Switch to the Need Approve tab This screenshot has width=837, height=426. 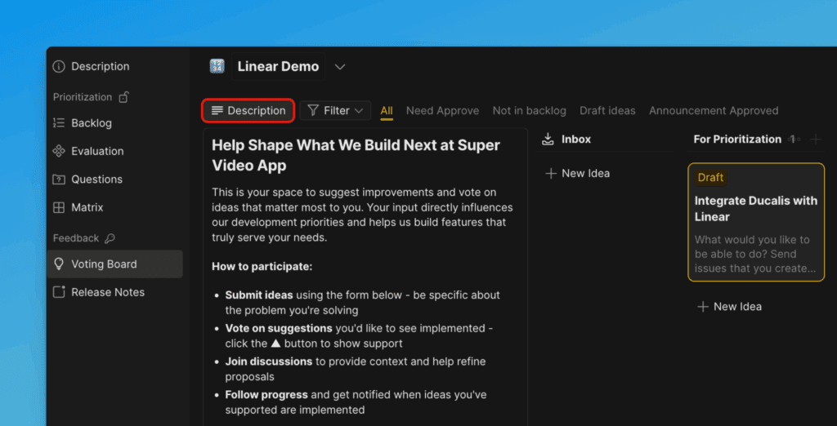(442, 111)
